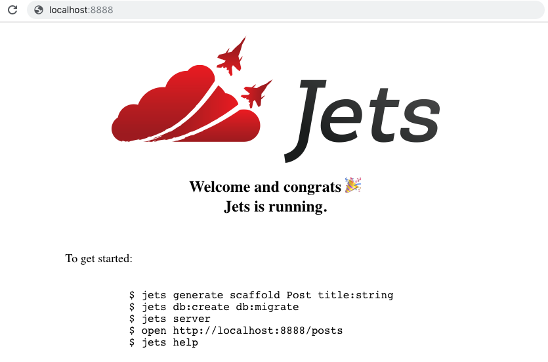Screen dimensions: 548x362
Task: Select the 'open http://localhost:8888/posts' line
Action: tap(236, 331)
